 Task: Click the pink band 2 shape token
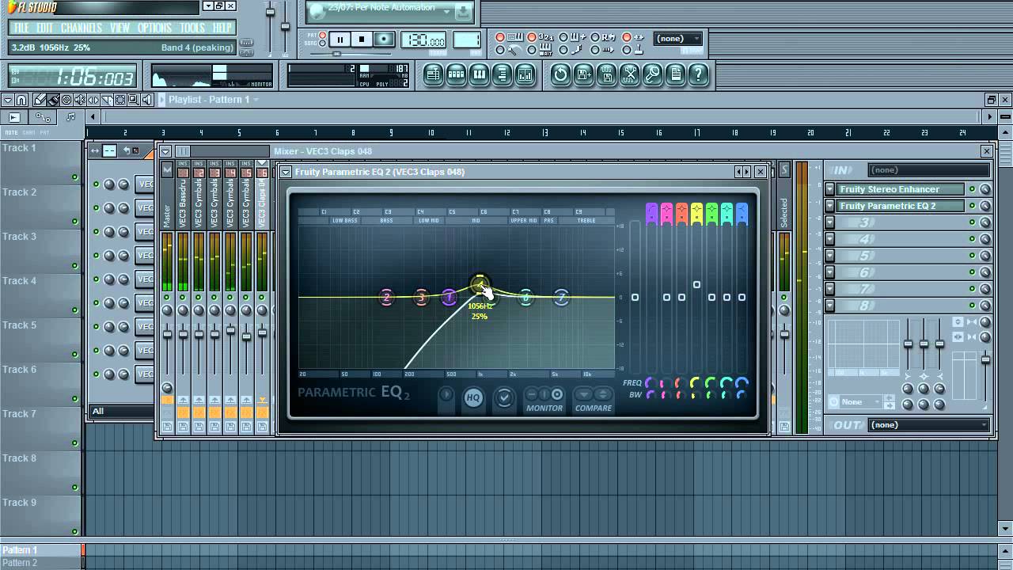(x=666, y=213)
